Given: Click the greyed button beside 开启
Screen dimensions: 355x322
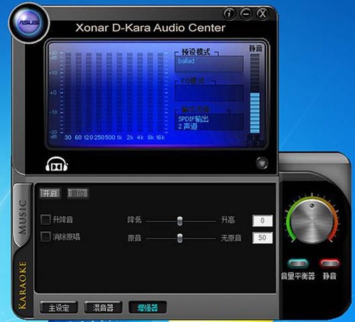Looking at the screenshot, I should click(x=78, y=194).
